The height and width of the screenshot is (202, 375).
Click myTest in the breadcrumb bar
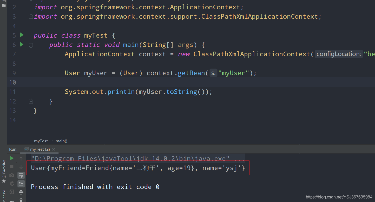point(41,141)
